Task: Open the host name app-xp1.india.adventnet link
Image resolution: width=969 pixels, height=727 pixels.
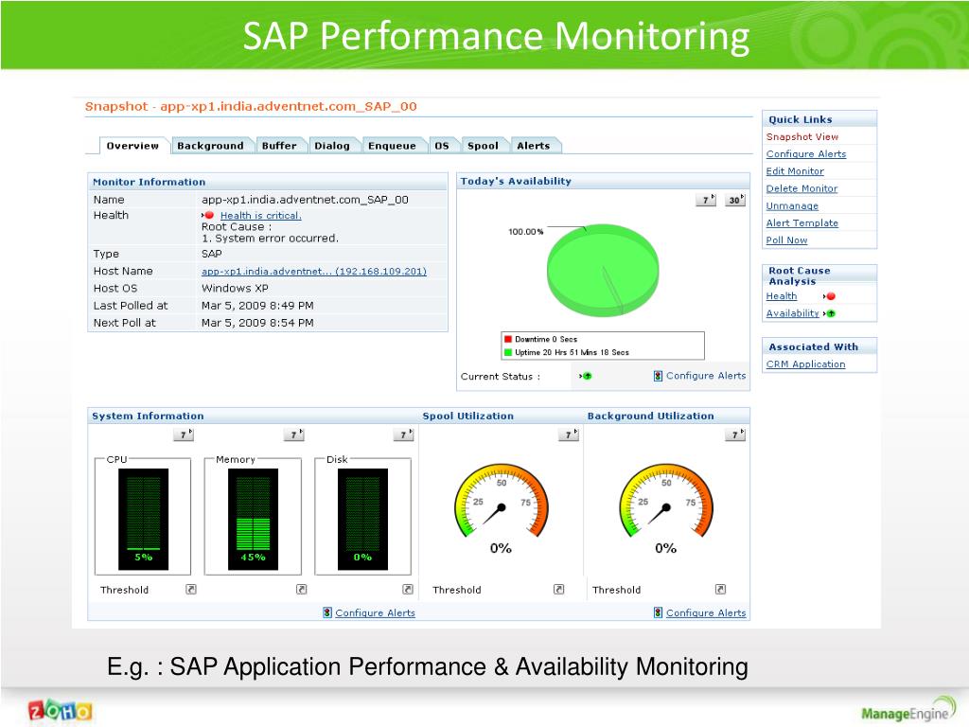Action: (x=314, y=272)
